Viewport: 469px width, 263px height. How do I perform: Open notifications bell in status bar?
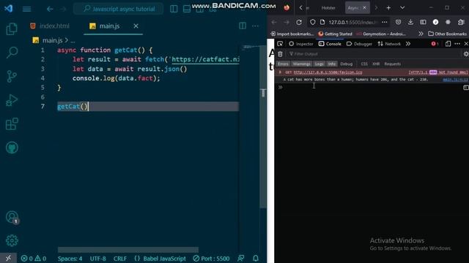[x=256, y=258]
